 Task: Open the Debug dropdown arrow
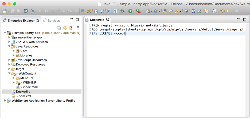pos(126,11)
